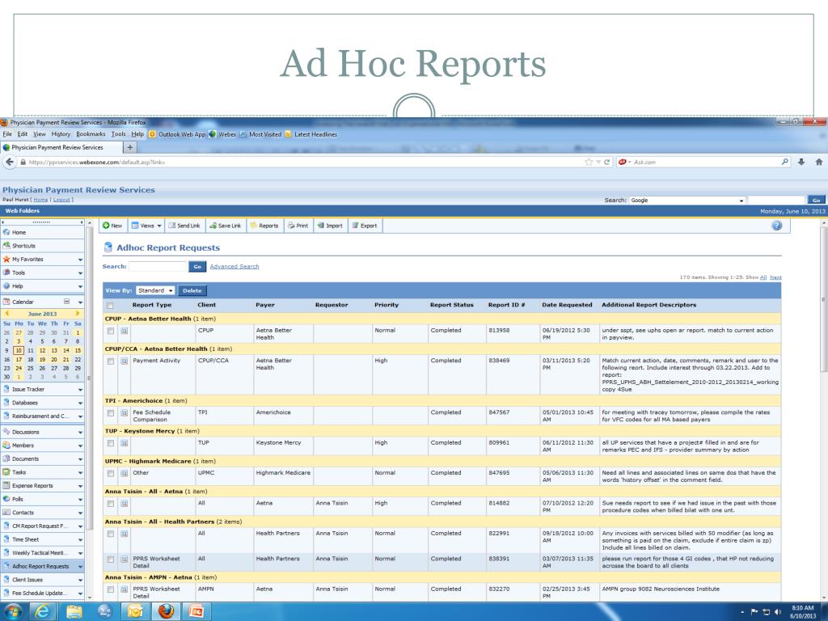
Task: Open the blue help question mark icon
Action: (x=776, y=226)
